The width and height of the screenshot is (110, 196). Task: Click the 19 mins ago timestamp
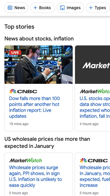19,124
